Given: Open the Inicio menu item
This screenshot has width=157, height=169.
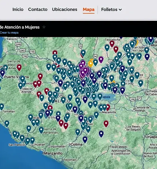Looking at the screenshot, I should [x=18, y=10].
